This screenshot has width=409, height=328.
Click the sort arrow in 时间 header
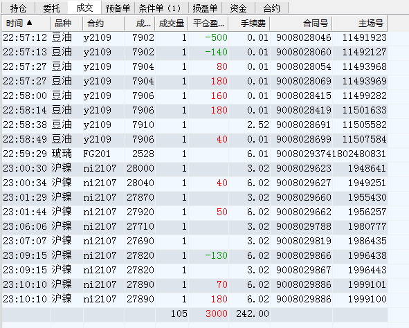[29, 23]
